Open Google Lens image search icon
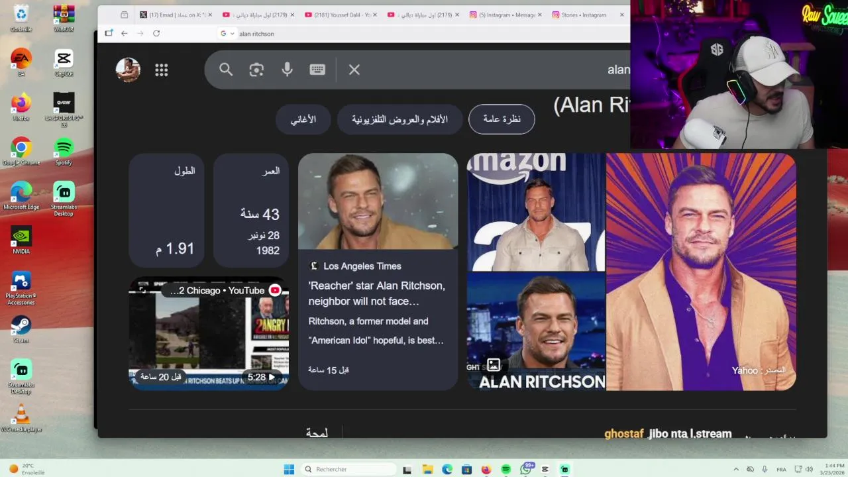Screen dimensions: 848x477 256,70
